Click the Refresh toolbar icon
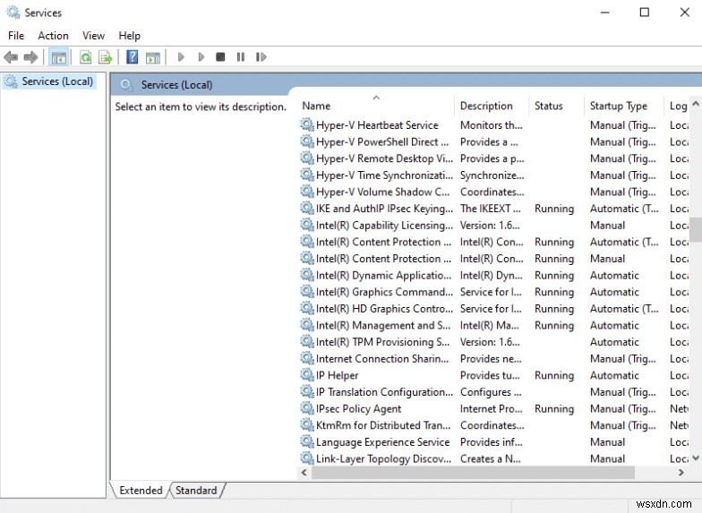702x513 pixels. [85, 57]
